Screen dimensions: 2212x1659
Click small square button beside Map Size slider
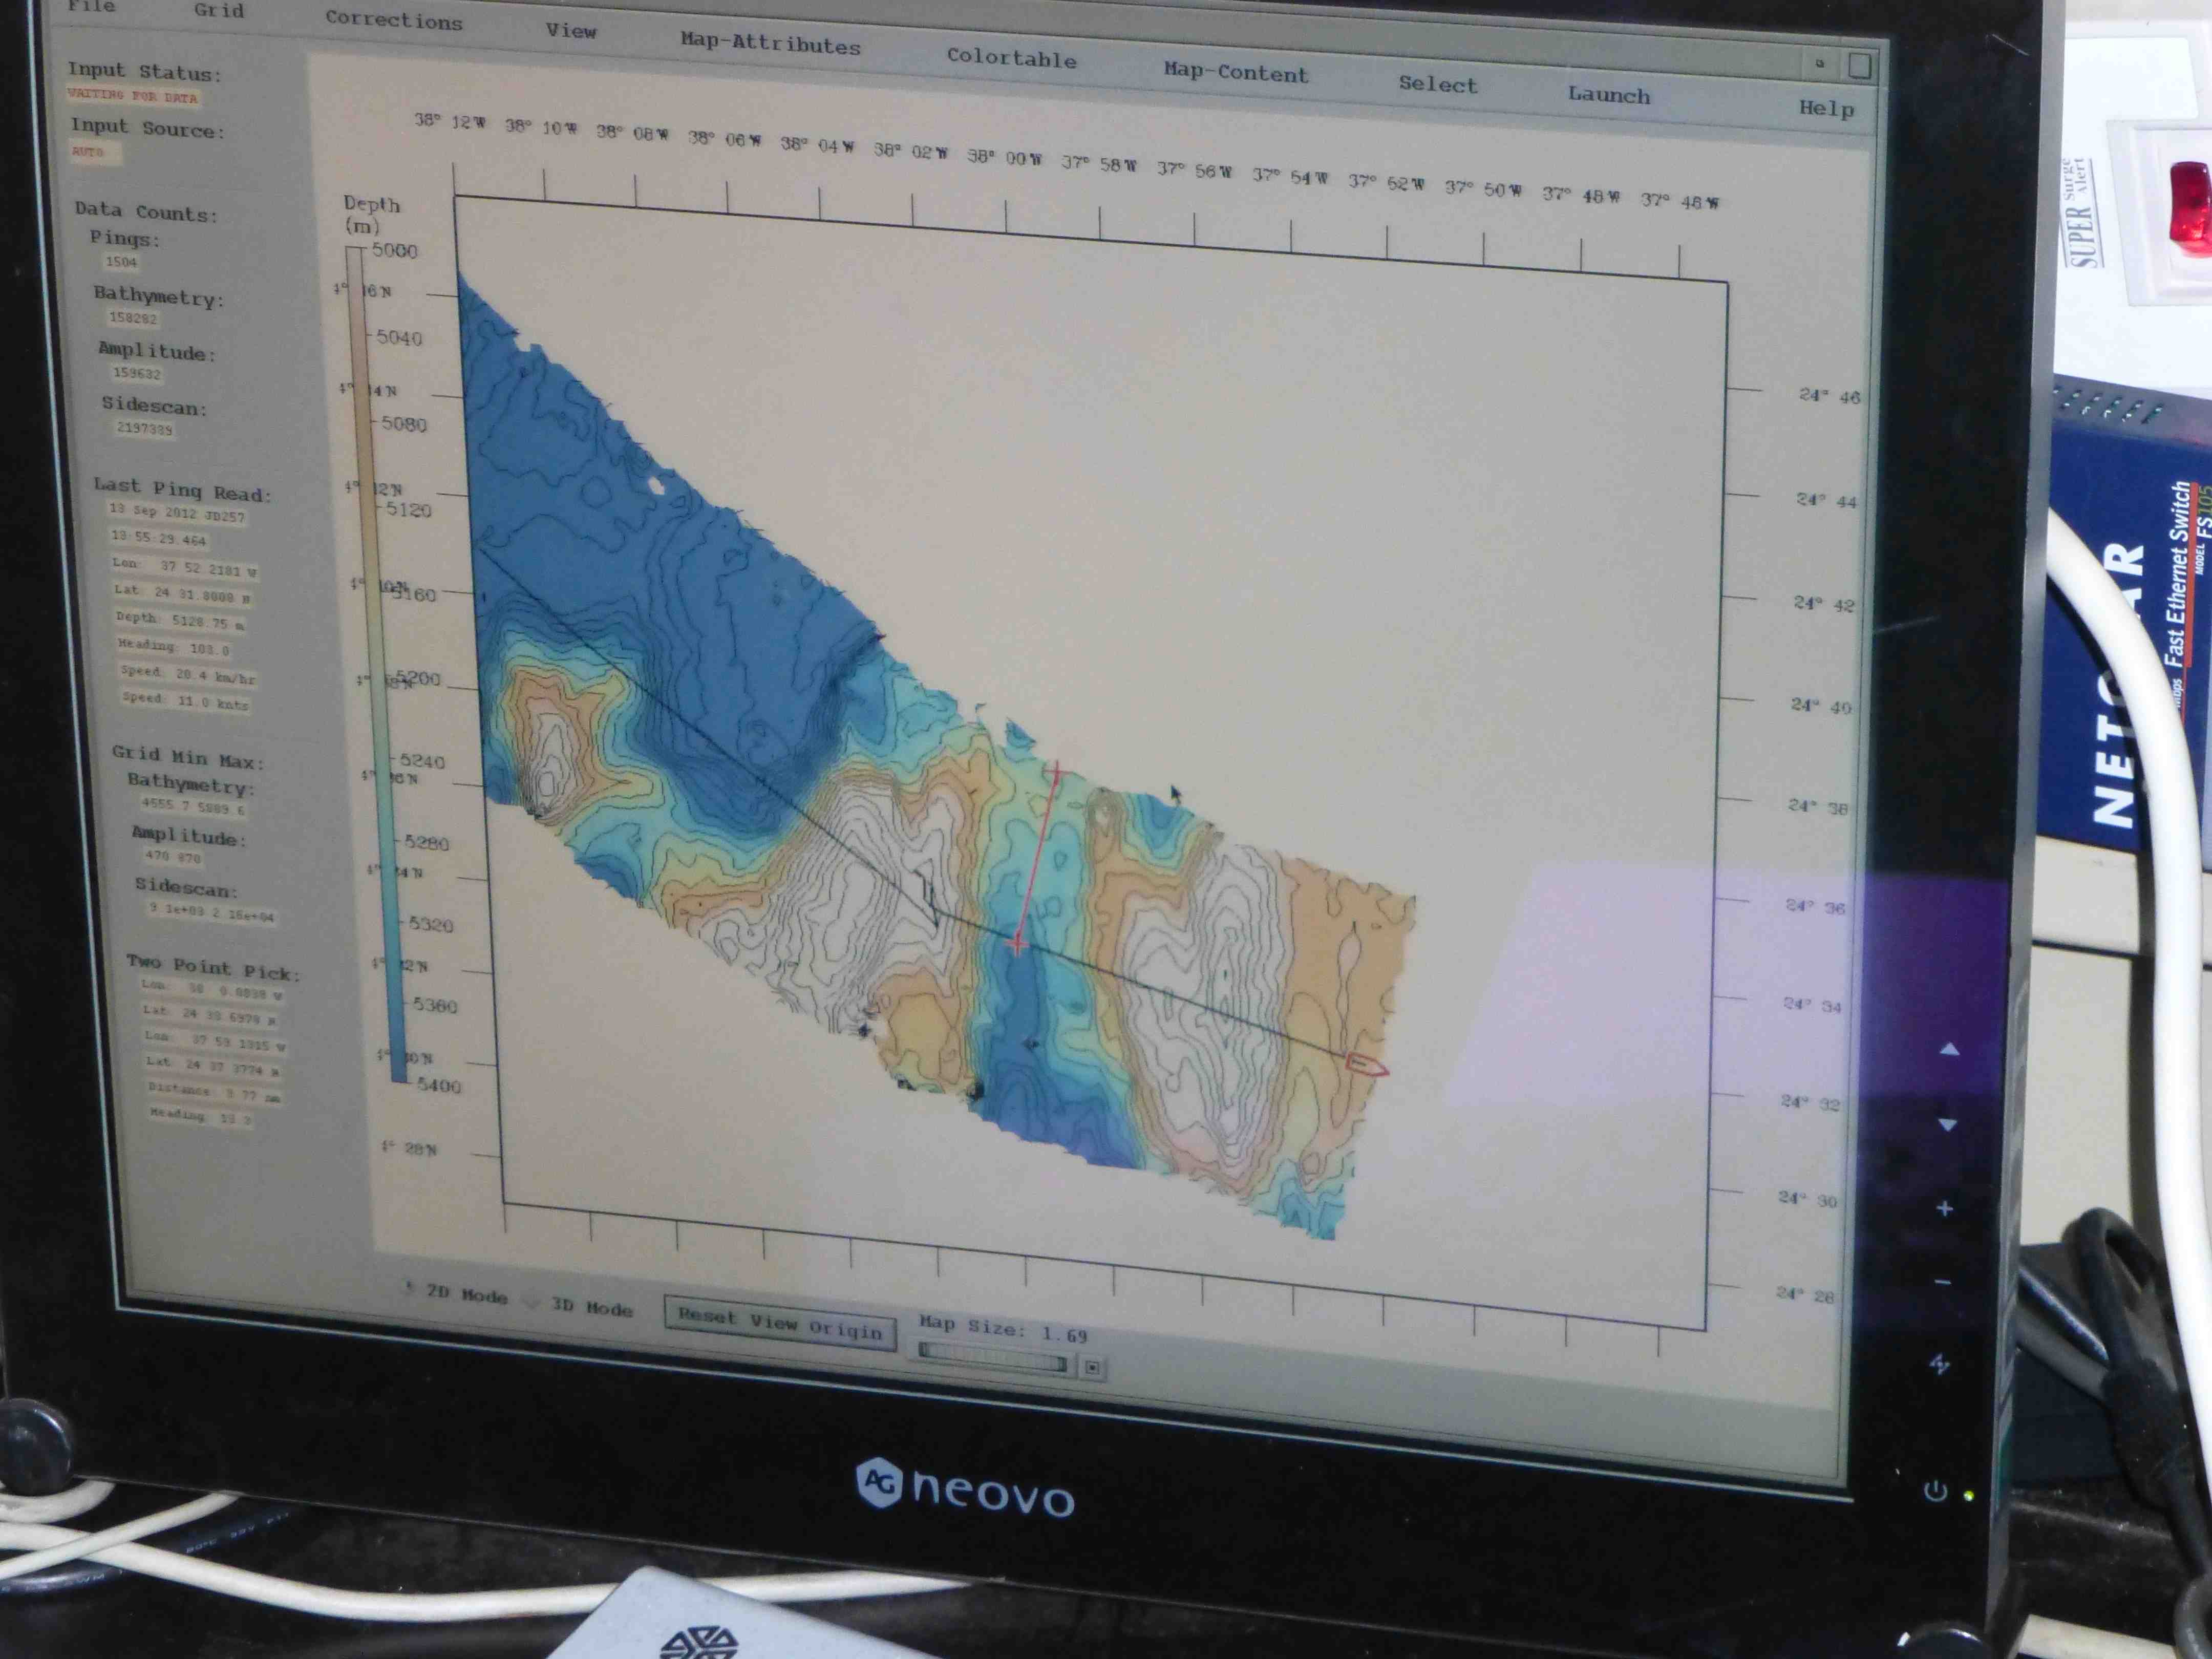pyautogui.click(x=1092, y=1367)
